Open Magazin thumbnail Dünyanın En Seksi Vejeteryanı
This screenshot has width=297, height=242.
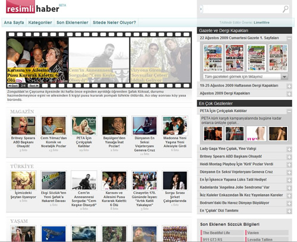pos(144,125)
